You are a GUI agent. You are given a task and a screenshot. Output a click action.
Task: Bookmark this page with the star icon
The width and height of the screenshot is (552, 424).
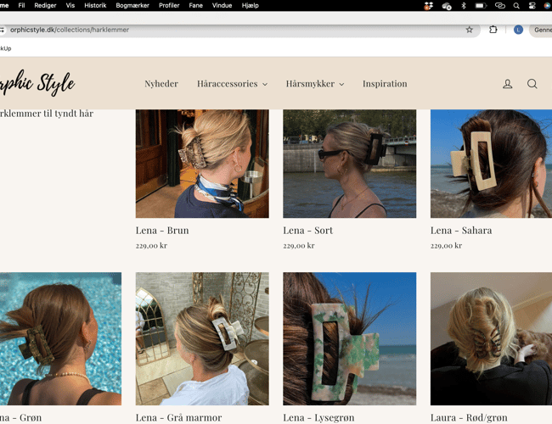pos(469,30)
